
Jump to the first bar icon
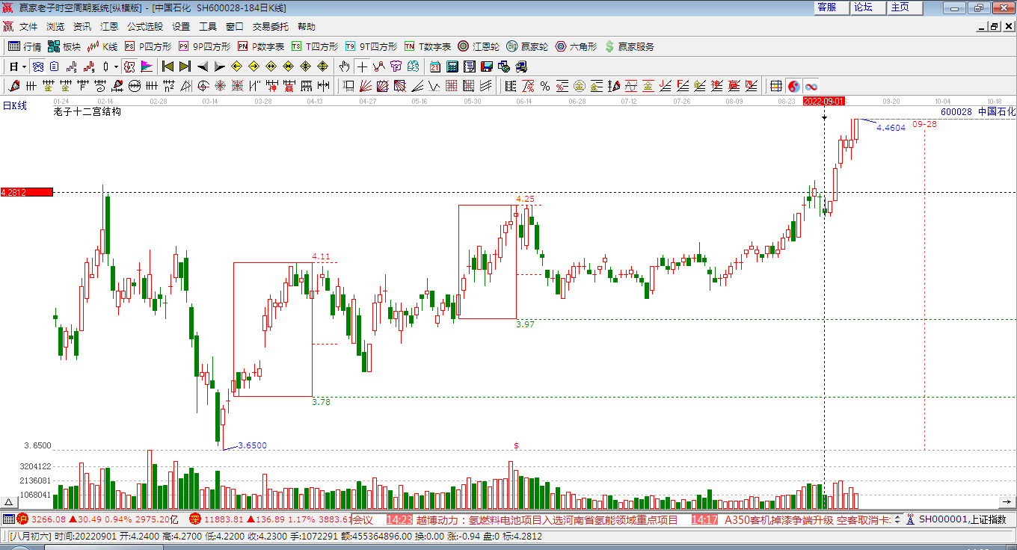[x=168, y=67]
